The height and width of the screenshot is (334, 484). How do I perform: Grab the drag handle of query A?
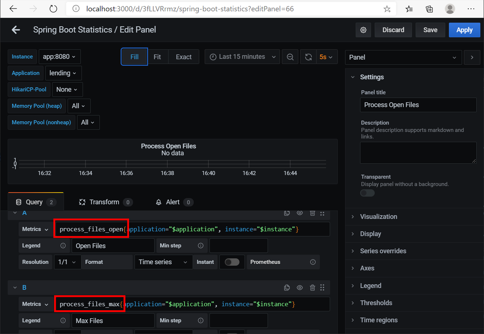tap(322, 213)
